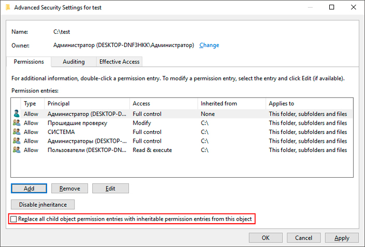The image size is (365, 247).
Task: Maximize the Advanced Security Settings window
Action: point(331,7)
